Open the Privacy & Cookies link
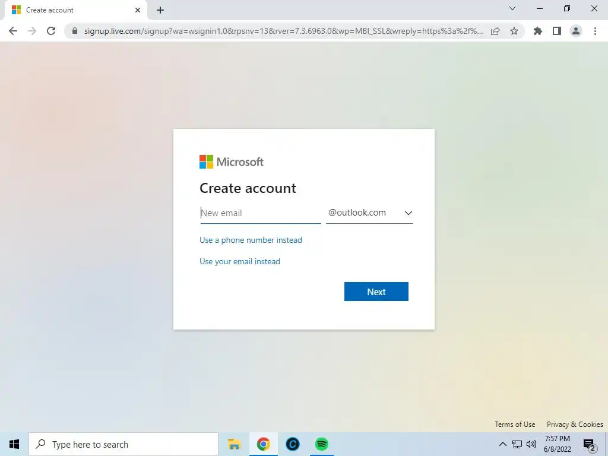 (575, 424)
